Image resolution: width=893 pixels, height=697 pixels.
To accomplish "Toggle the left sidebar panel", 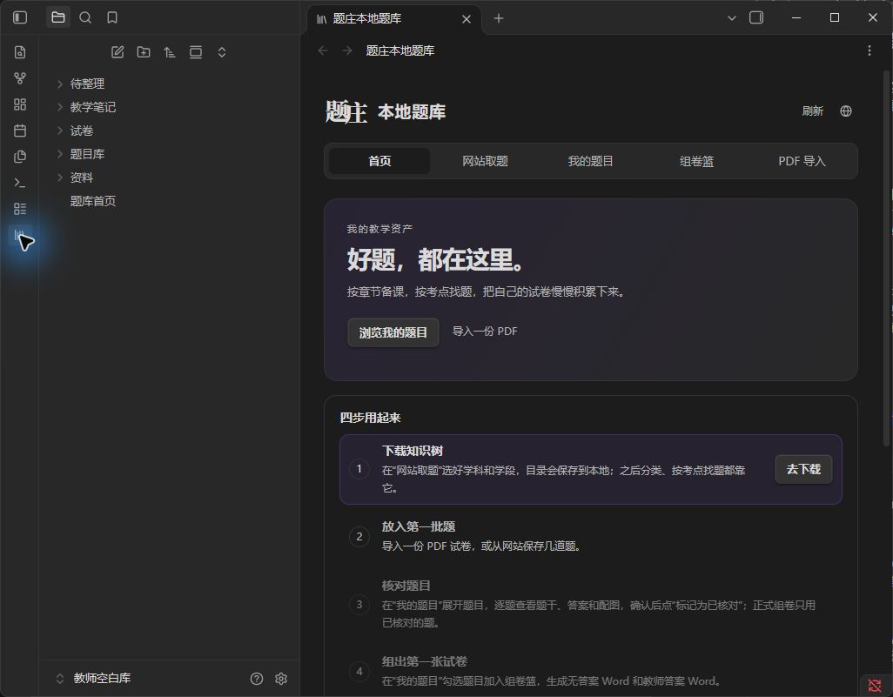I will click(20, 17).
